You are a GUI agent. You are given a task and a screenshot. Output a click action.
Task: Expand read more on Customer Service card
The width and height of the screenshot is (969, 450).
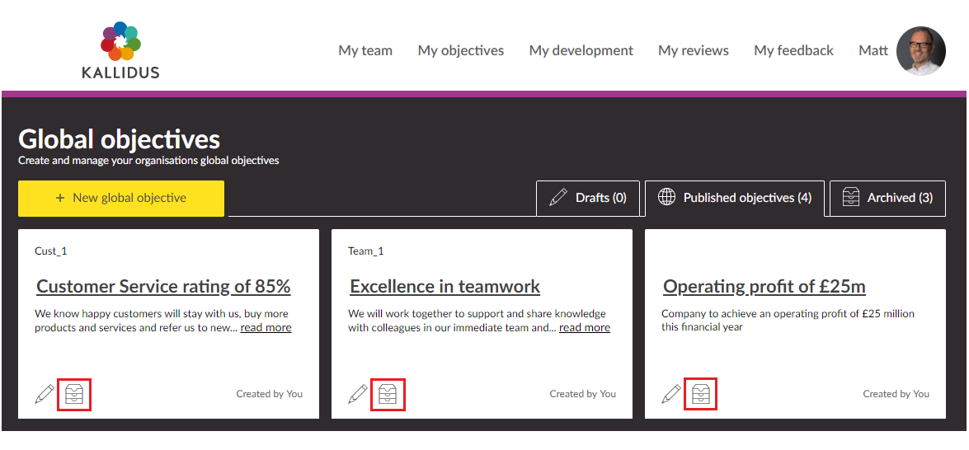(266, 327)
